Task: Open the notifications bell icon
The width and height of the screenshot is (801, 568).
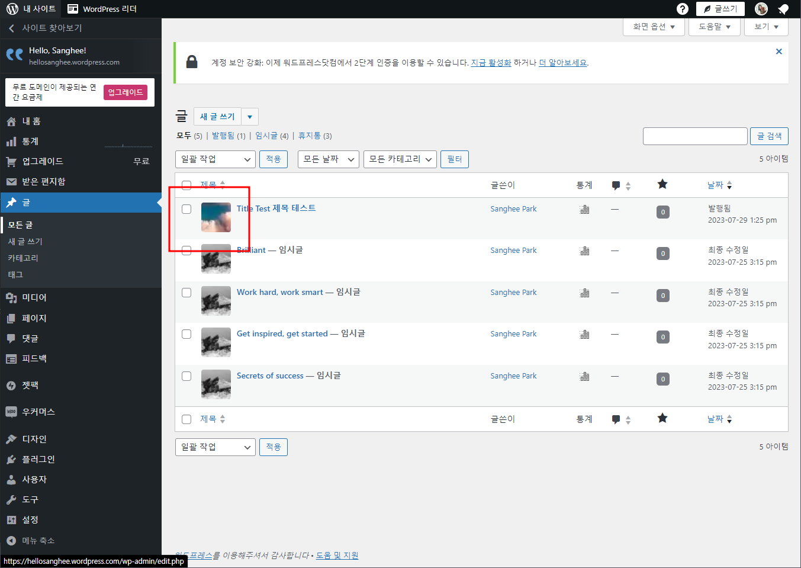Action: pyautogui.click(x=783, y=9)
